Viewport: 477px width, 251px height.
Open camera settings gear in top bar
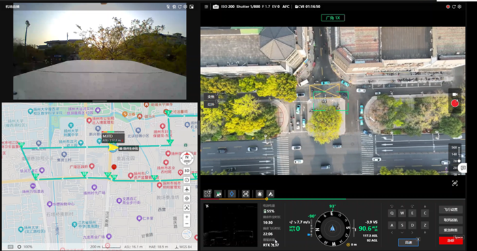pyautogui.click(x=459, y=7)
